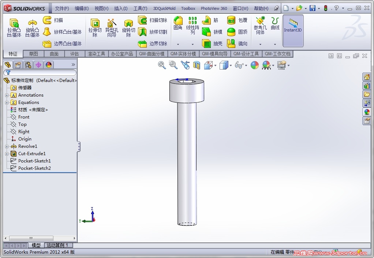Open SolidWorks Resources home icon
This screenshot has width=374, height=258.
click(x=367, y=77)
